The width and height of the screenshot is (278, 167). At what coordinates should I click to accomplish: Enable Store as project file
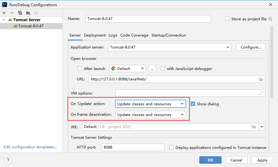click(227, 19)
